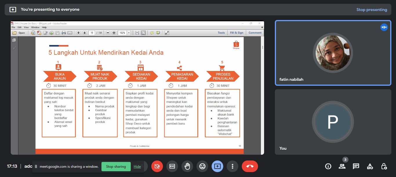Click the 102% zoom value field
396x177 pixels.
pos(122,33)
